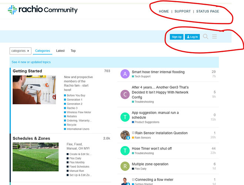Click topic count 2.0k for Schedules & Zones

(x=107, y=138)
